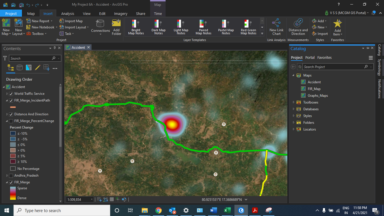Open the New Link Chart tool

pyautogui.click(x=276, y=27)
